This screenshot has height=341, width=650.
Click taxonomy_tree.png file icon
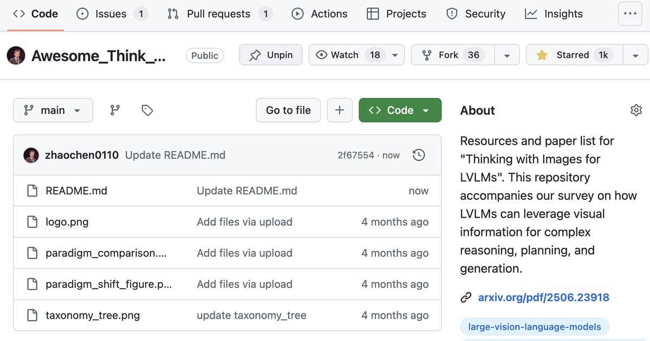click(32, 315)
